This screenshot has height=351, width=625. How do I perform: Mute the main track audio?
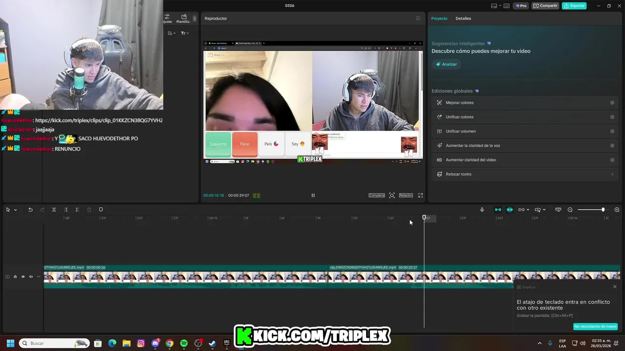[31, 277]
